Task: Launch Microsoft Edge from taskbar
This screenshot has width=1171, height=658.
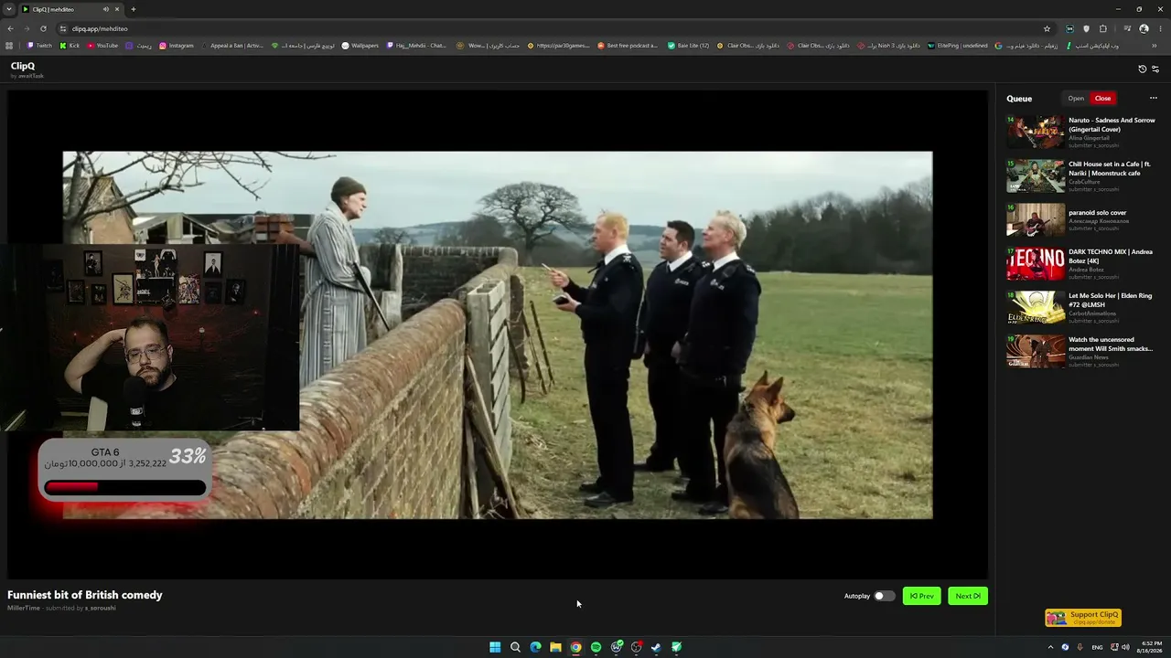Action: (535, 647)
